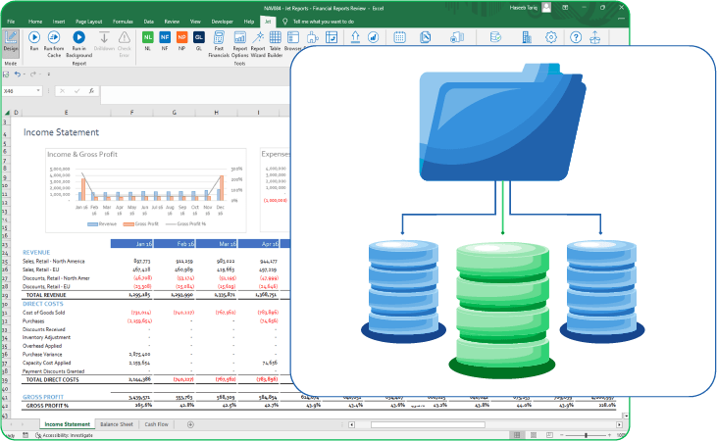Open the Developer ribbon tab

[x=223, y=22]
